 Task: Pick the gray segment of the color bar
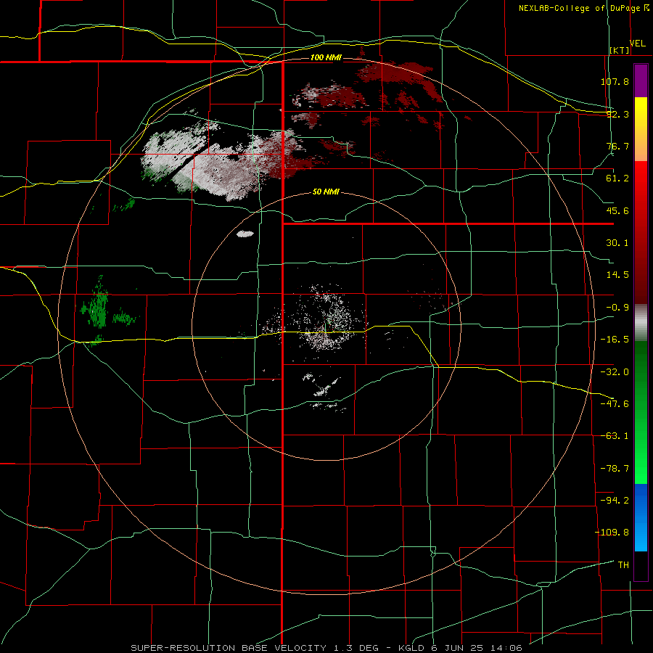pyautogui.click(x=641, y=323)
